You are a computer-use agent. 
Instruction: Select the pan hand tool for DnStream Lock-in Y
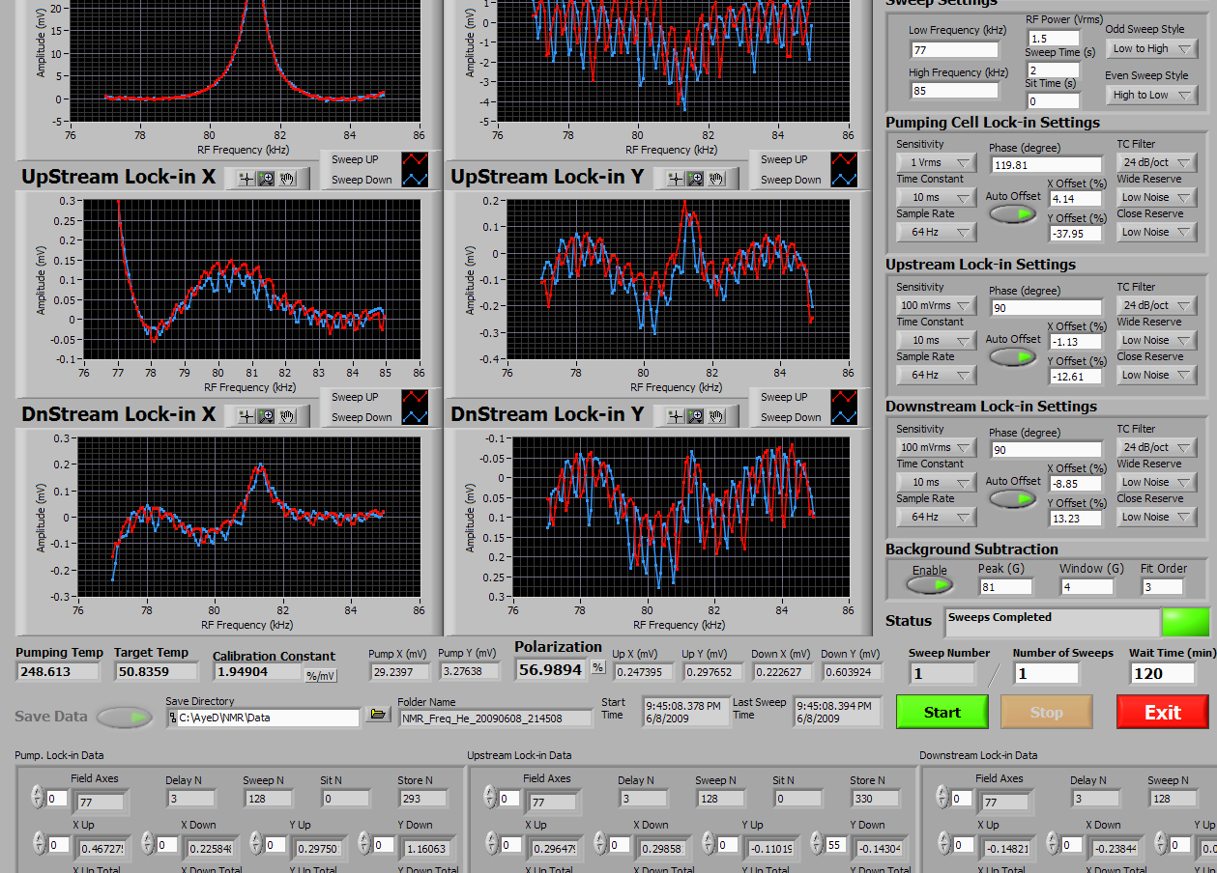(x=716, y=415)
